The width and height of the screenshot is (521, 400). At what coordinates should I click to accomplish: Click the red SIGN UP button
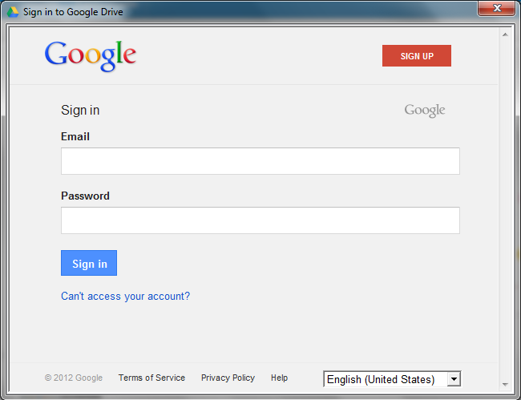[x=417, y=56]
